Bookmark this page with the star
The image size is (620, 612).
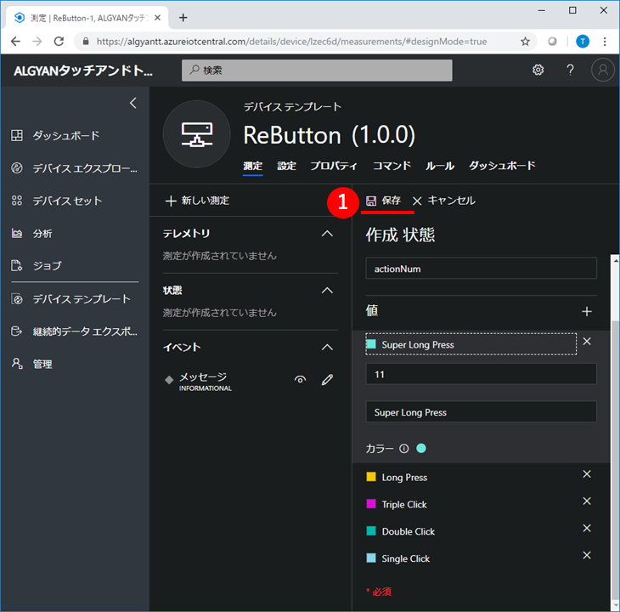tap(525, 41)
